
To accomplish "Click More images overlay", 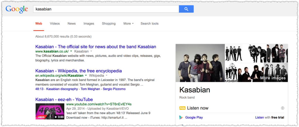I will pos(273,78).
